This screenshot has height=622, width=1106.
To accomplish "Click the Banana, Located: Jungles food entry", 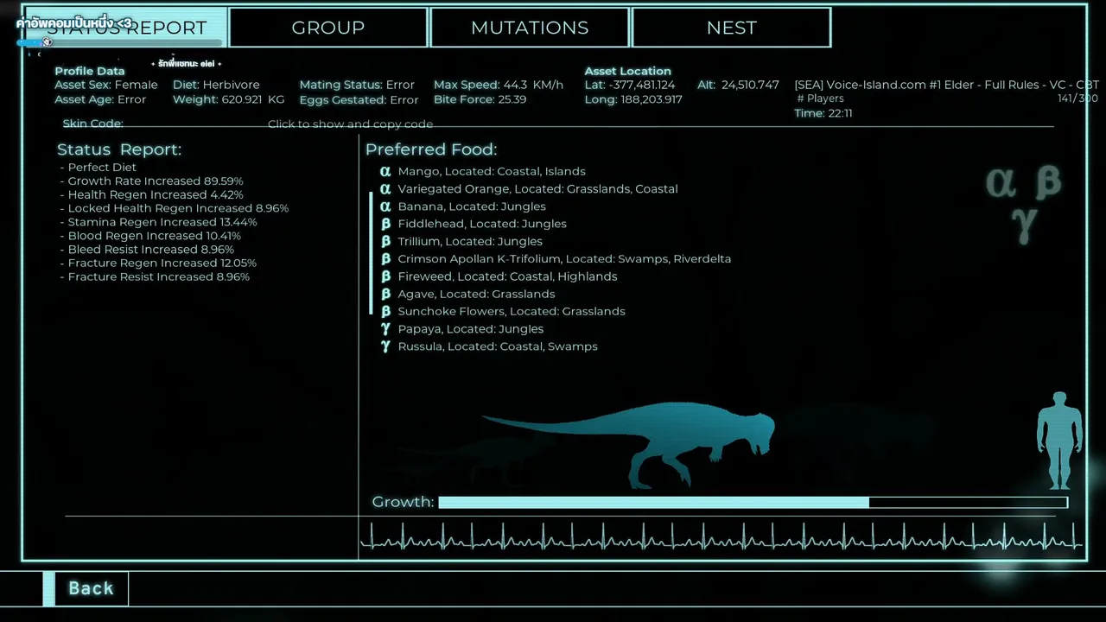I will point(472,206).
